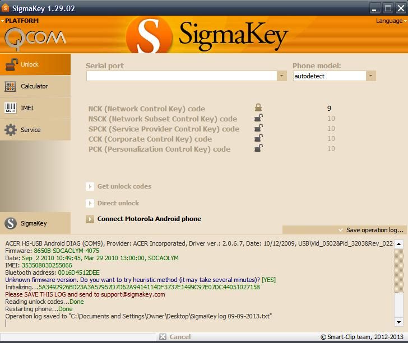Click Get unlock codes

(124, 186)
